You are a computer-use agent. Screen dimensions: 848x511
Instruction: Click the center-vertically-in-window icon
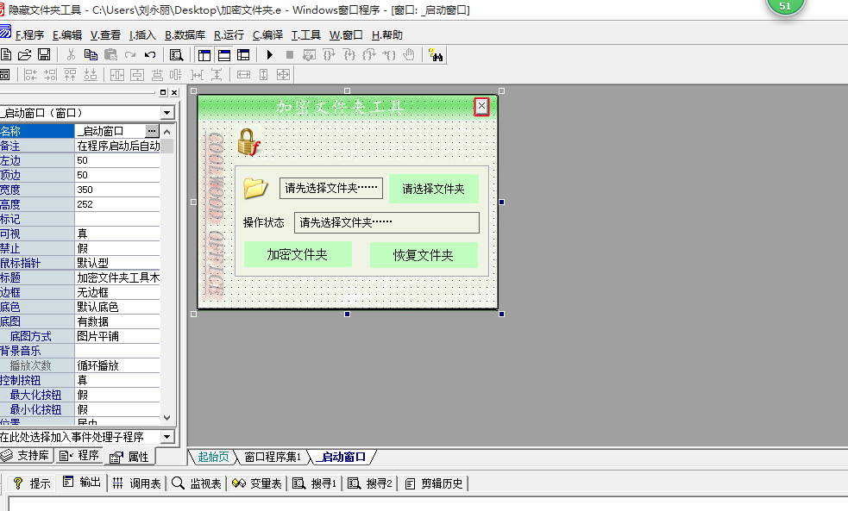pos(137,75)
